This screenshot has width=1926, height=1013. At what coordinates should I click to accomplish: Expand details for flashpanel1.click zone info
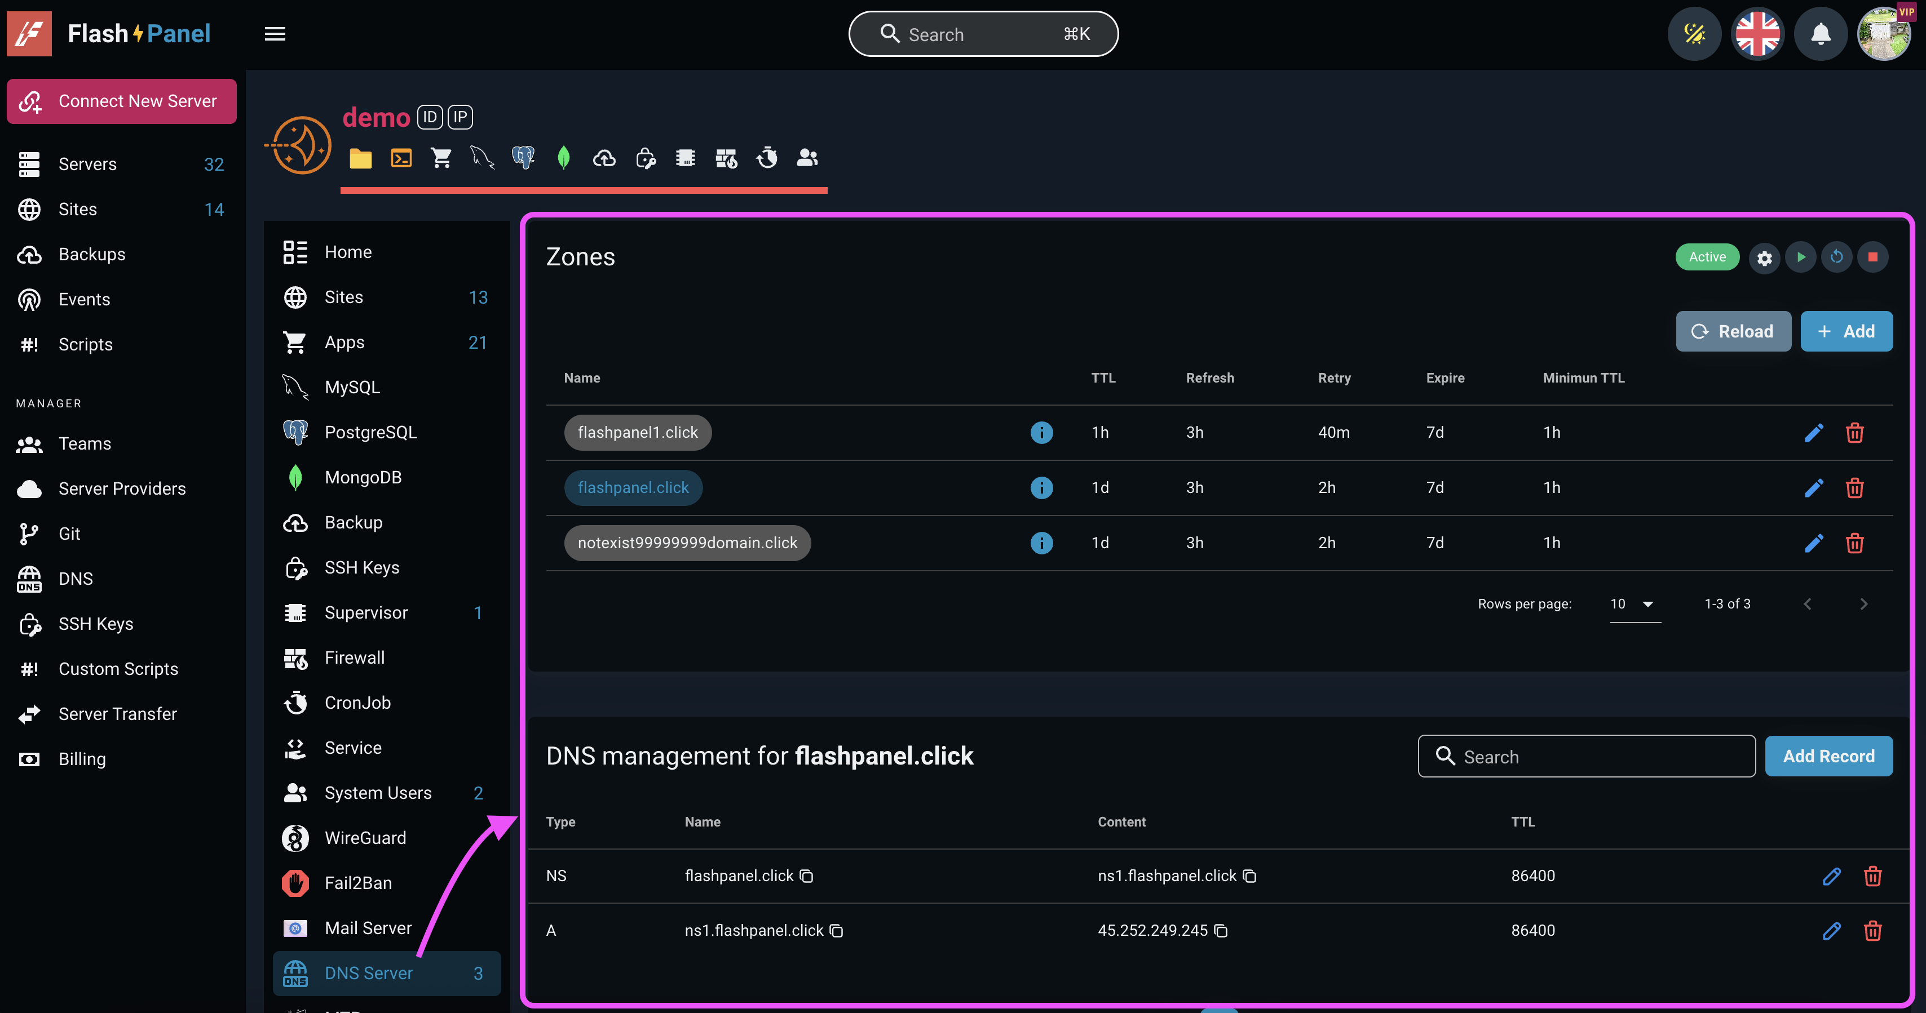[1041, 432]
